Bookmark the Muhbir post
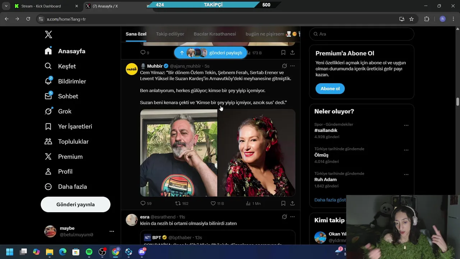The height and width of the screenshot is (259, 460). pos(283,203)
